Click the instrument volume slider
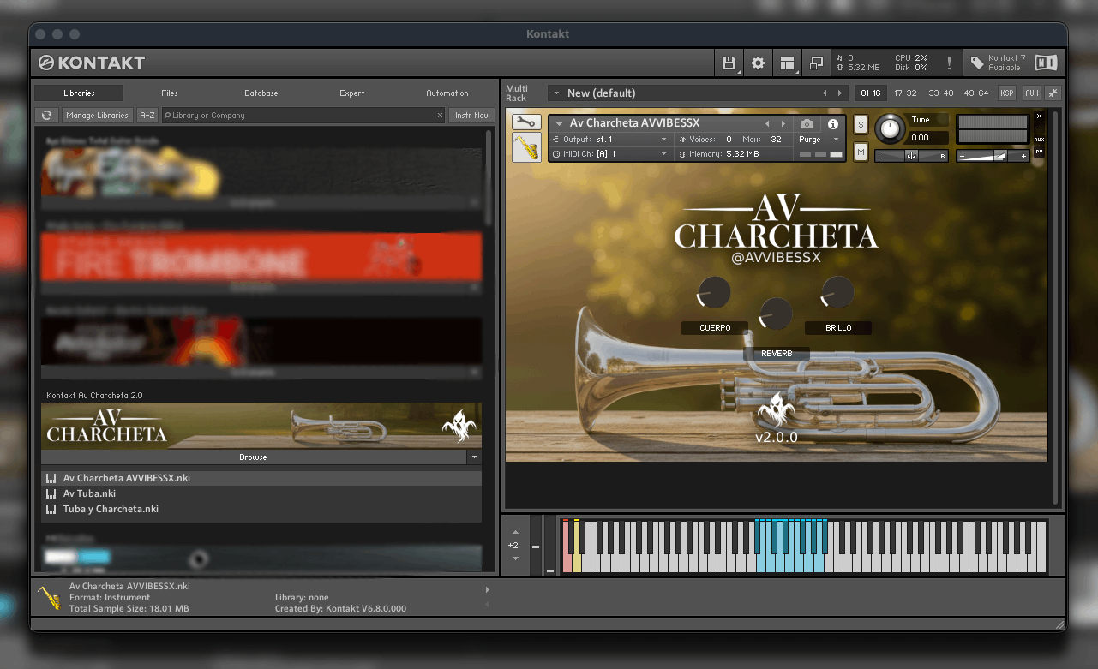Screen dimensions: 1098x669 click(x=993, y=156)
